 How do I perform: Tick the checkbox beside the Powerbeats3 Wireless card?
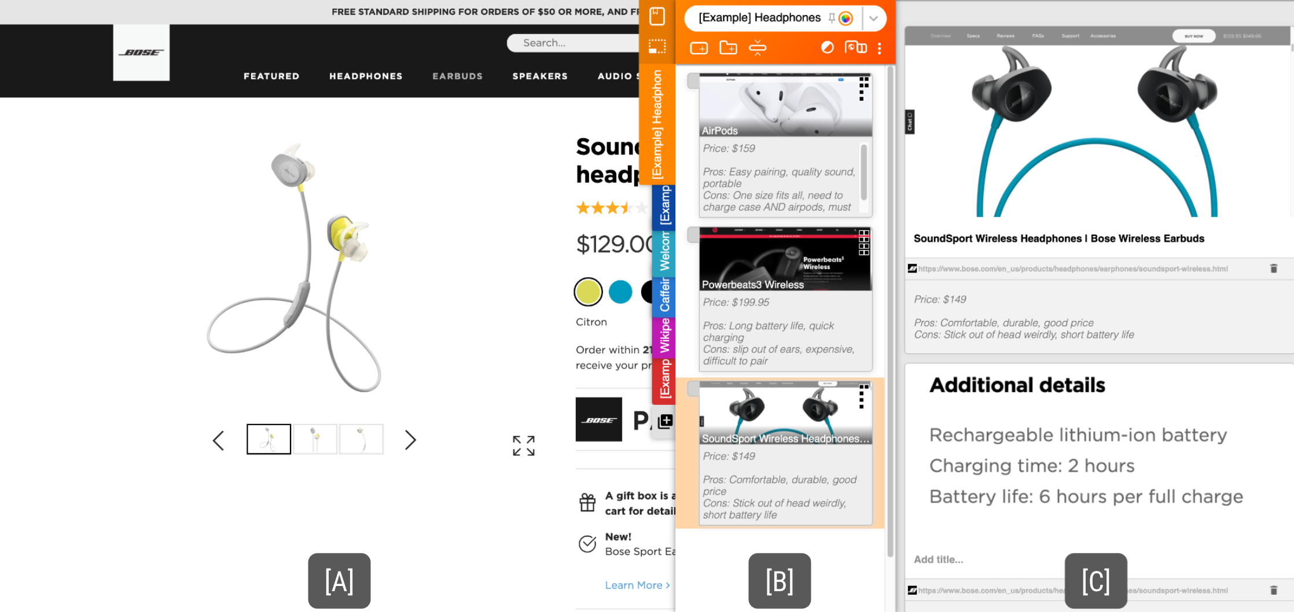click(x=693, y=234)
